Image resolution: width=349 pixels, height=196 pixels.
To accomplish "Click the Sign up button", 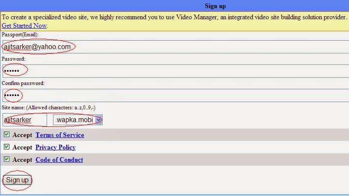I will [17, 180].
